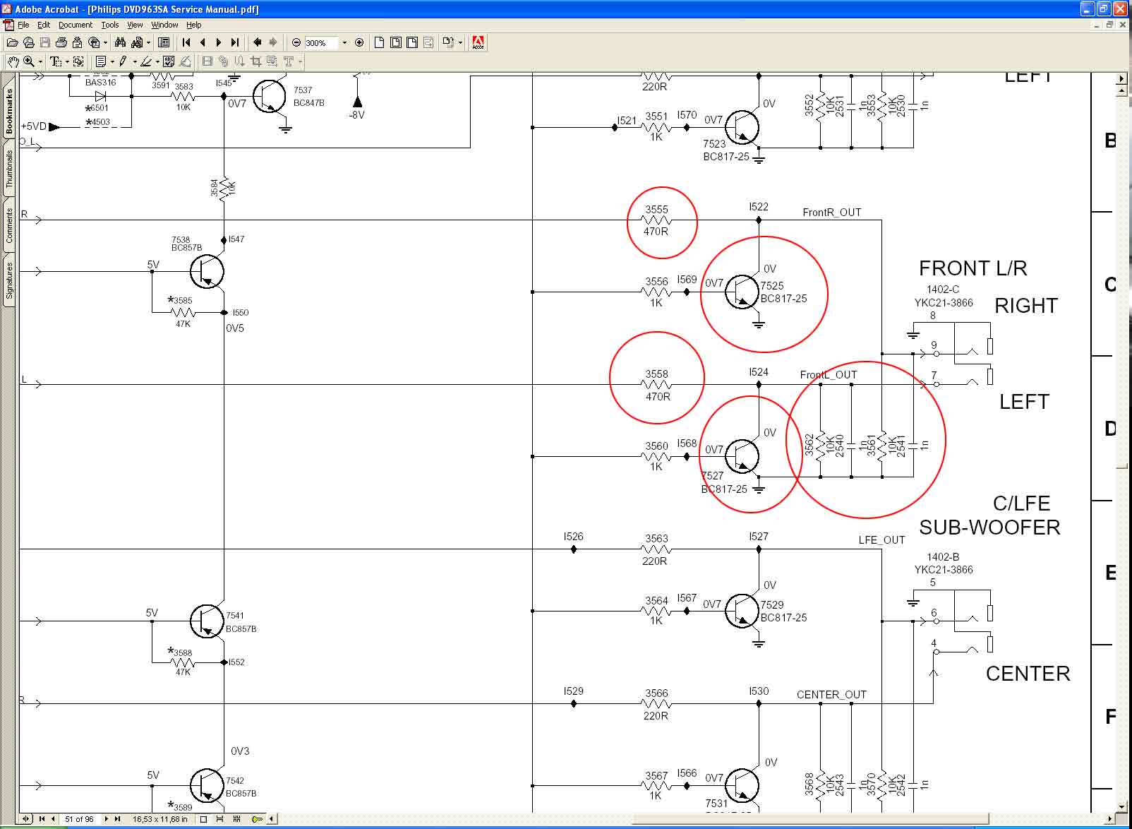1132x829 pixels.
Task: Click the Next View forward arrow
Action: pyautogui.click(x=273, y=42)
